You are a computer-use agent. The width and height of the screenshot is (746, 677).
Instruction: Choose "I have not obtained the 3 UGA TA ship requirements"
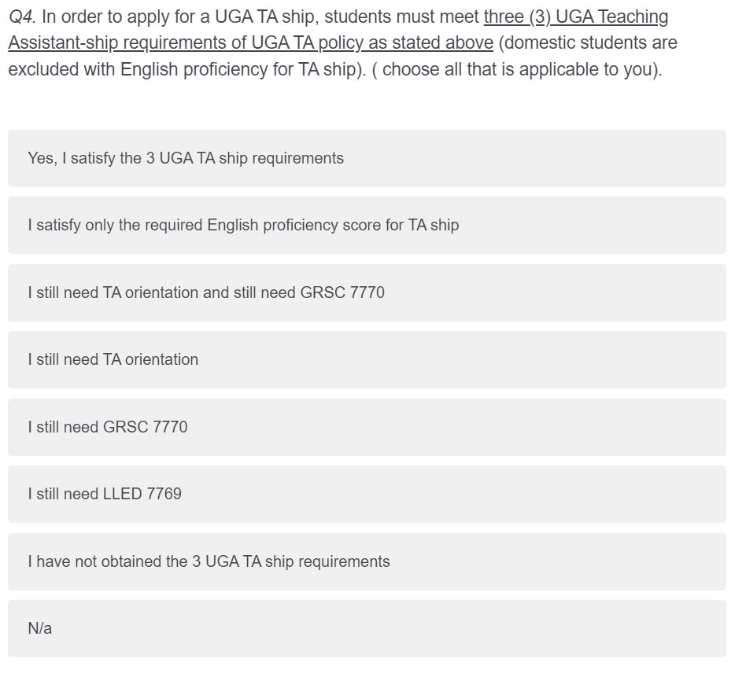click(x=367, y=562)
